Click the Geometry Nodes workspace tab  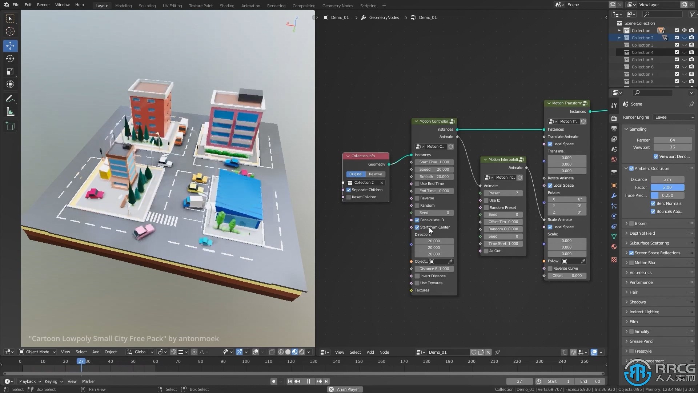(337, 5)
